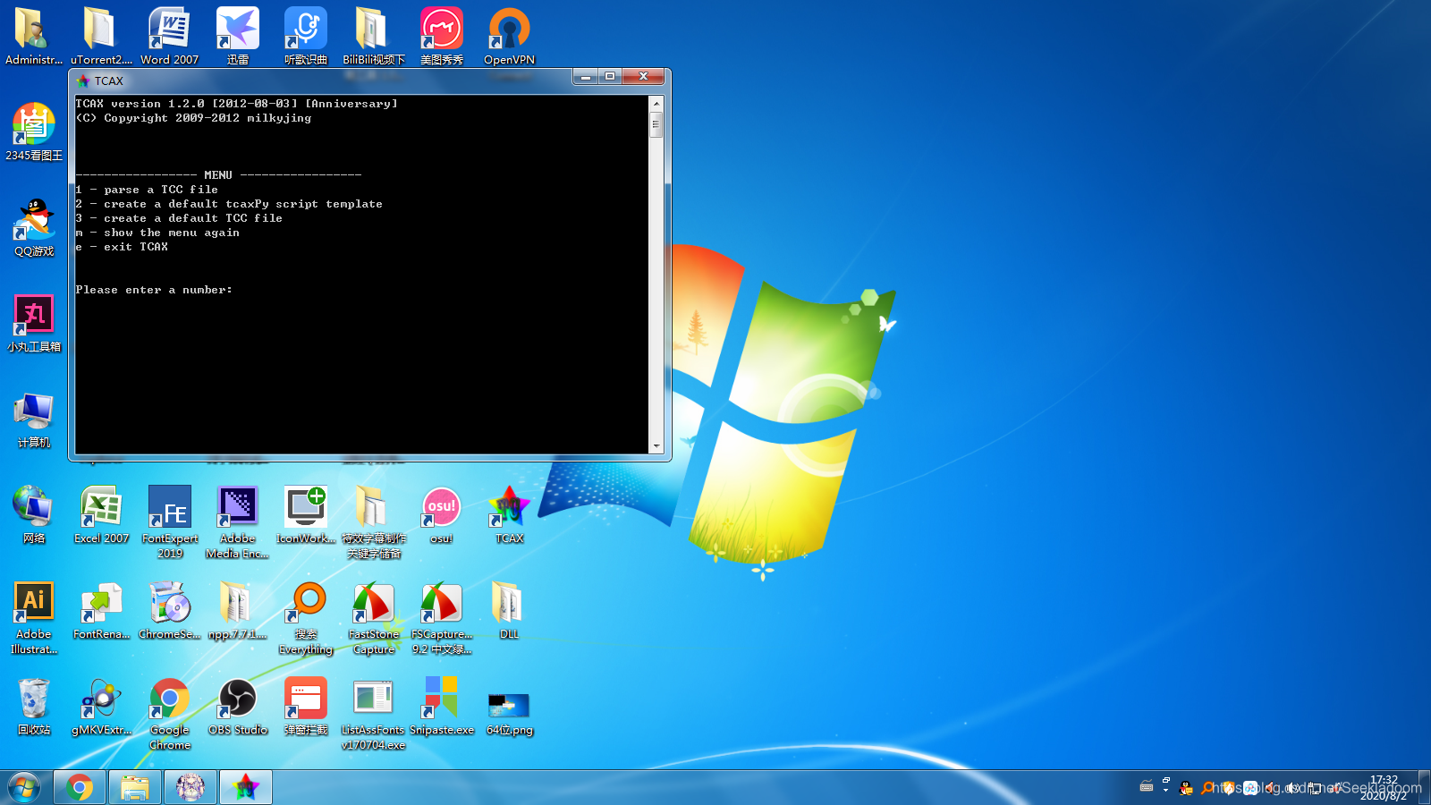Select the Adobe Media Encoder icon
Viewport: 1431px width, 805px height.
pos(238,521)
